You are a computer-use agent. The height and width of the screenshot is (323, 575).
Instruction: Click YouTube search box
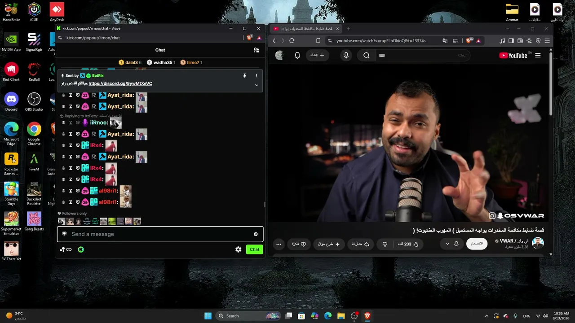tap(423, 56)
